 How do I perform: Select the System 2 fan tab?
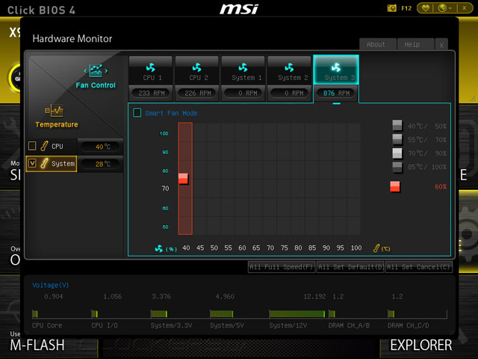(x=289, y=70)
